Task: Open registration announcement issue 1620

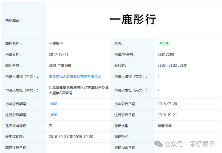Action: (x=53, y=115)
